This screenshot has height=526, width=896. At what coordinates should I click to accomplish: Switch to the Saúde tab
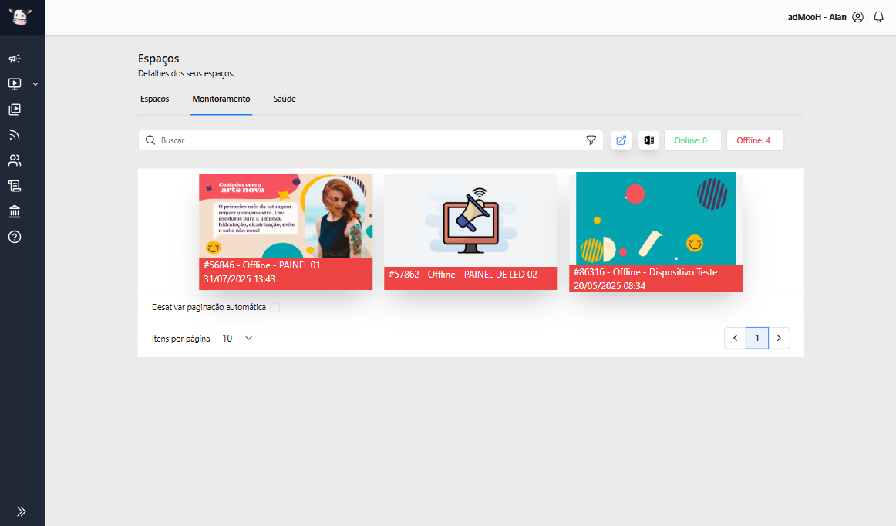coord(285,99)
